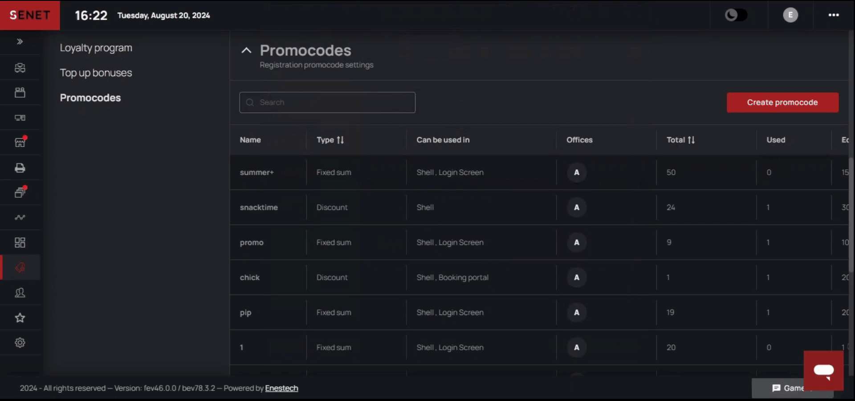Sort the table by Type column
Image resolution: width=855 pixels, height=401 pixels.
click(x=340, y=140)
